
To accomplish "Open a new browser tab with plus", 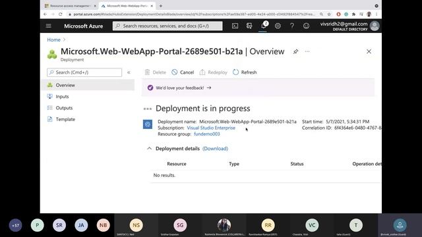I will [x=161, y=6].
